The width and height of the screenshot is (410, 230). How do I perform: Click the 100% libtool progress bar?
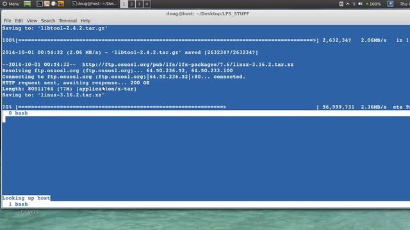point(167,40)
